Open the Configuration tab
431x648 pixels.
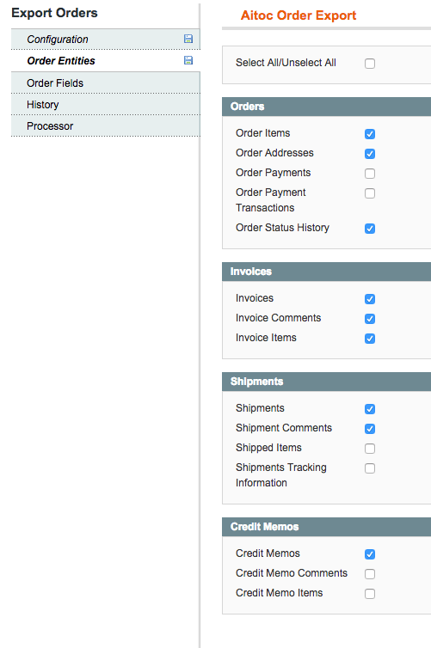tap(106, 40)
